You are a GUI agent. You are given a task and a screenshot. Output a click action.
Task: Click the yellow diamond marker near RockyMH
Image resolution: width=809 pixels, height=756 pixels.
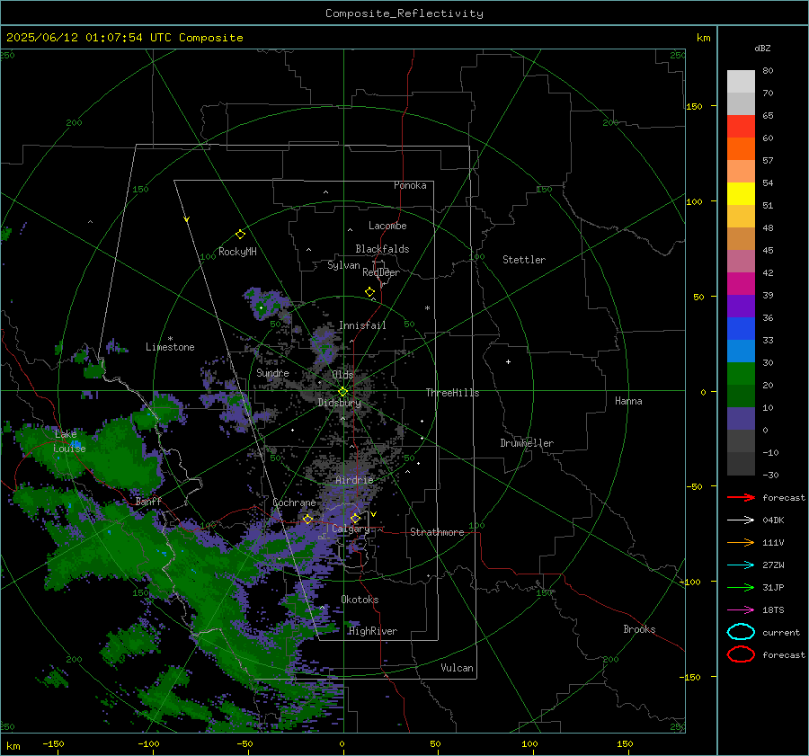(x=240, y=235)
